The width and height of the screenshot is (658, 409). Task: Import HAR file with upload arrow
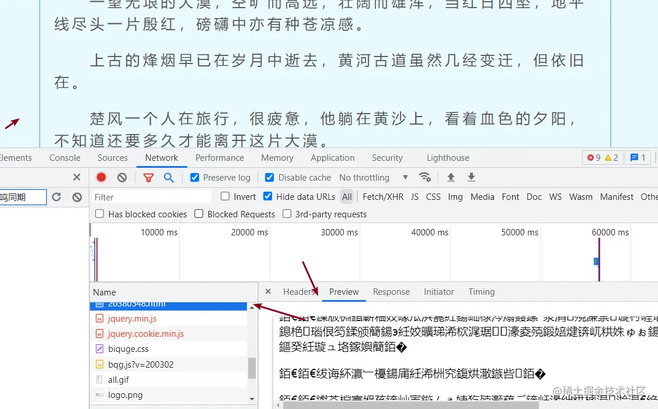click(451, 177)
